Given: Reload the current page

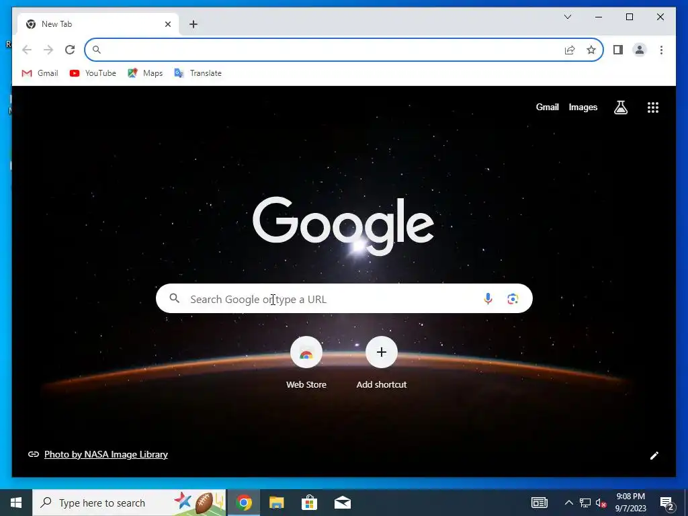Looking at the screenshot, I should (70, 50).
